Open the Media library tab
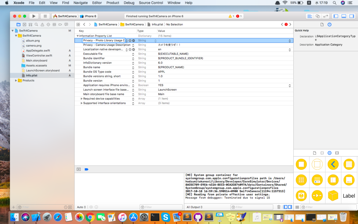The image size is (358, 224). click(x=337, y=153)
